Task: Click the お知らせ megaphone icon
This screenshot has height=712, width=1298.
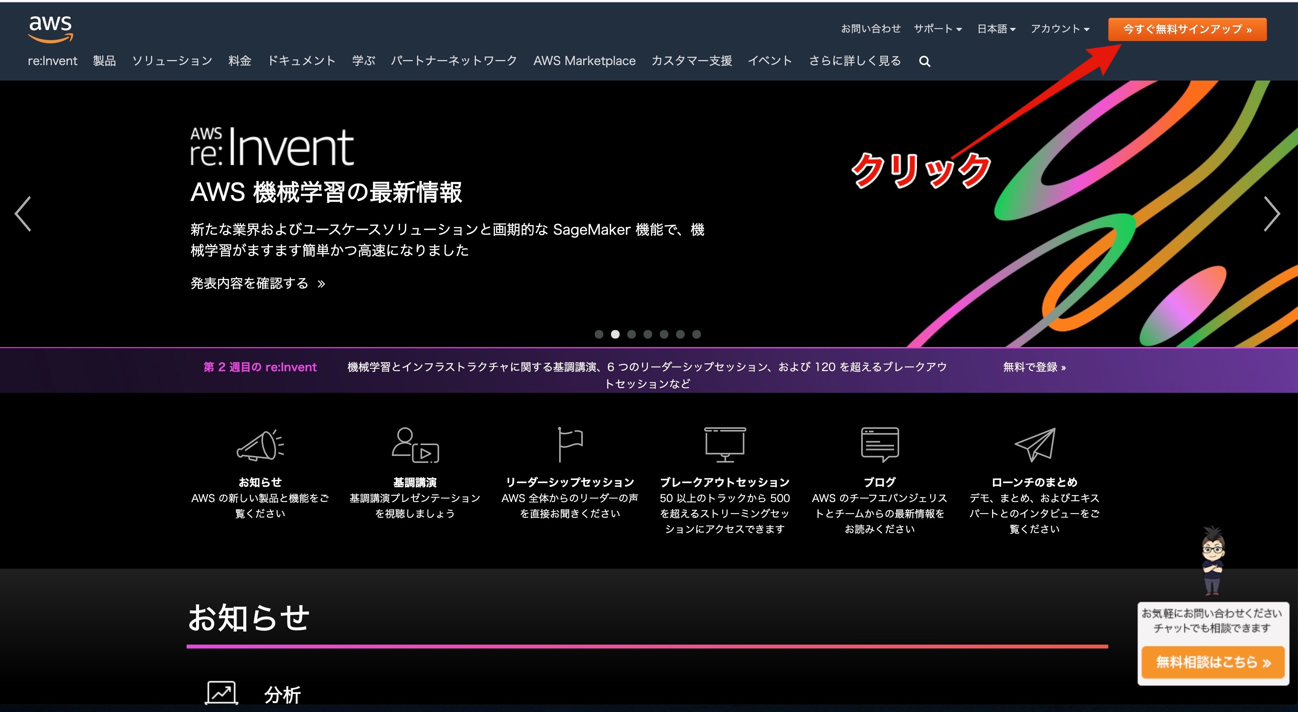Action: click(260, 445)
